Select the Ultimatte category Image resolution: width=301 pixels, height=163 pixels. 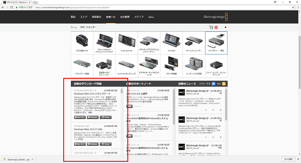[x=172, y=43]
